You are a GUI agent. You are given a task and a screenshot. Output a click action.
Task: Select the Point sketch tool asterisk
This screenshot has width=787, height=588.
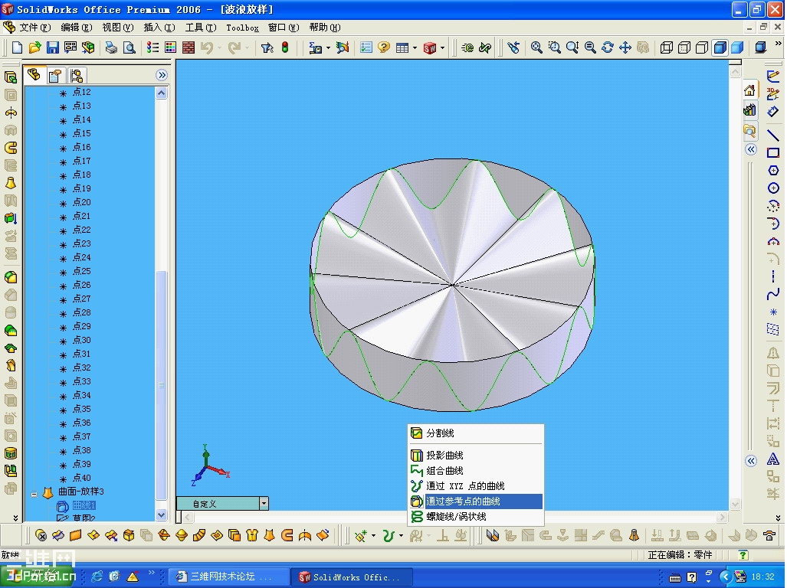773,312
